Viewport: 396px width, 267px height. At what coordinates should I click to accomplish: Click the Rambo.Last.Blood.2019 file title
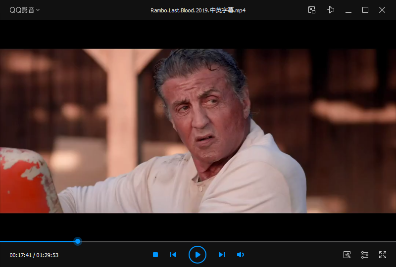point(198,10)
